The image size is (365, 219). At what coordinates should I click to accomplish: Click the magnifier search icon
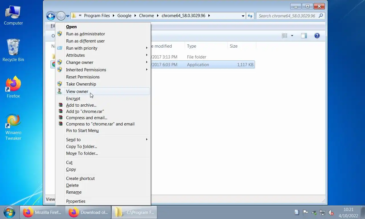tap(321, 16)
